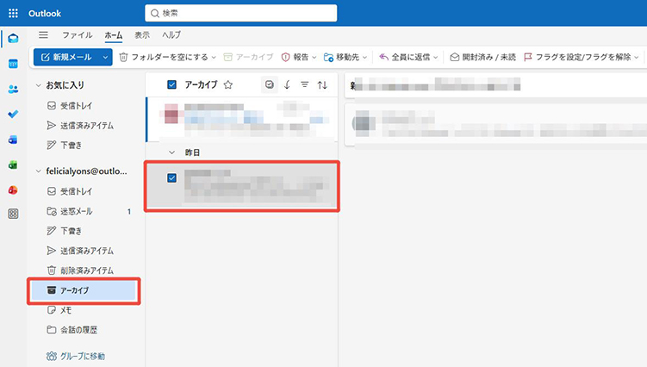Open the sort order arrows icon

322,84
